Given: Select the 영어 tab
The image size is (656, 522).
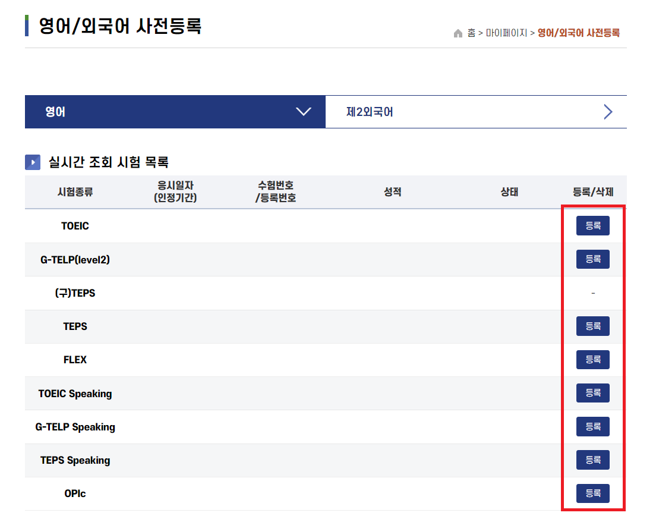Looking at the screenshot, I should (175, 112).
